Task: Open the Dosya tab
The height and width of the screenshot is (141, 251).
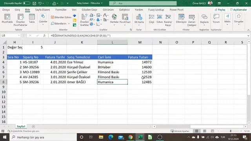Action: 6,9
